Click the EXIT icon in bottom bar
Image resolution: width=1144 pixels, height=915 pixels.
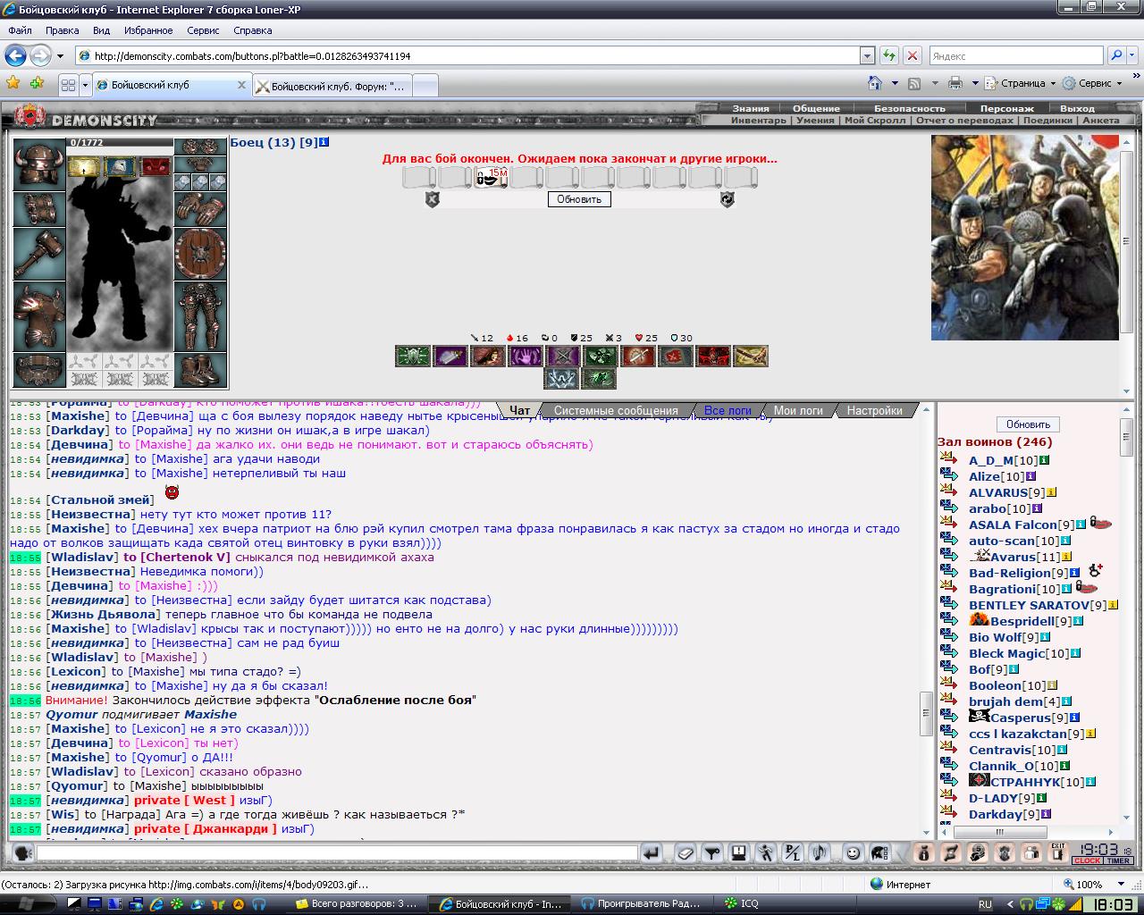pyautogui.click(x=1058, y=853)
